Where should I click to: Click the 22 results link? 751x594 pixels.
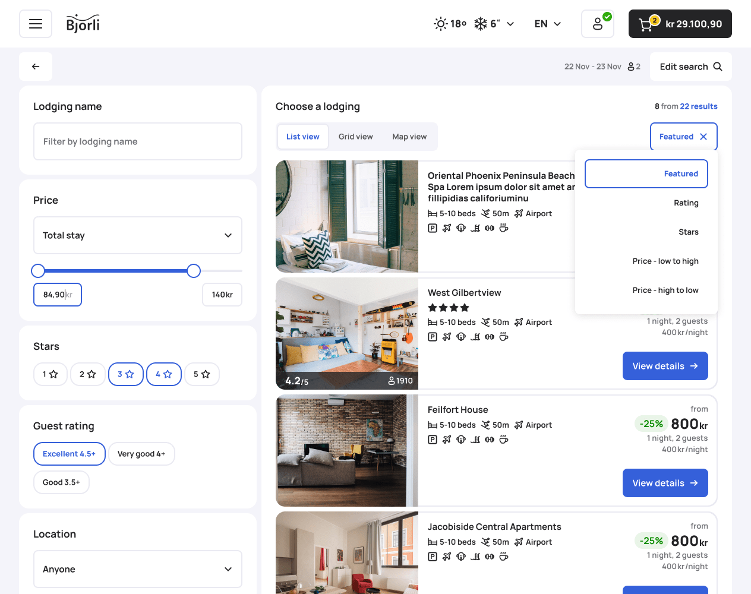point(699,106)
